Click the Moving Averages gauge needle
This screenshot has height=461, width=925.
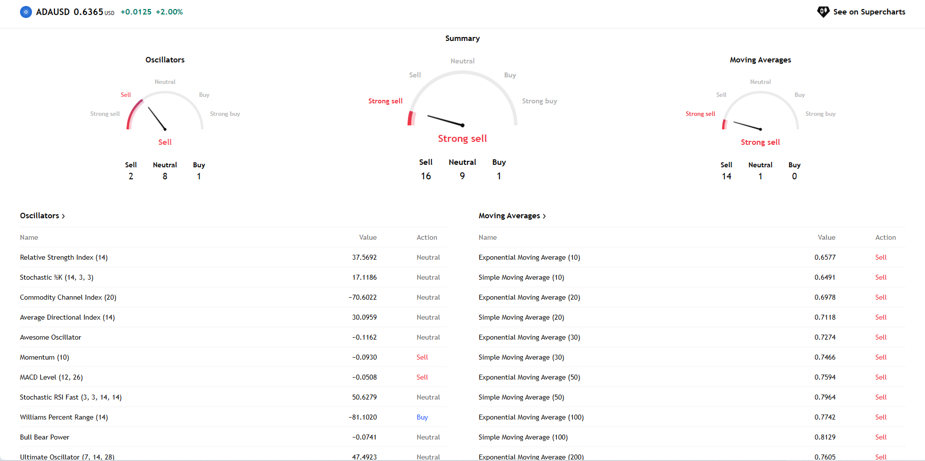pyautogui.click(x=747, y=125)
